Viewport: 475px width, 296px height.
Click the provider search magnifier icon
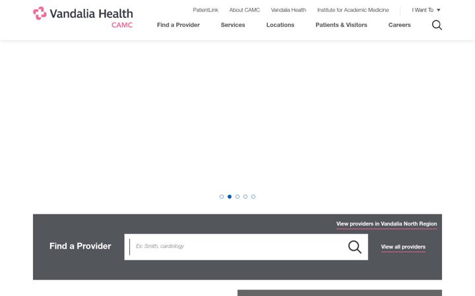tap(355, 247)
